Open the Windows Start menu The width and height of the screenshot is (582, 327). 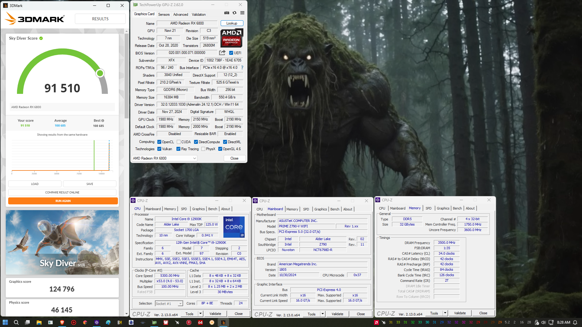click(x=5, y=322)
